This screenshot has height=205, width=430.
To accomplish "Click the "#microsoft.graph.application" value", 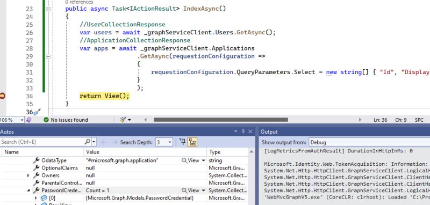I will tap(122, 160).
